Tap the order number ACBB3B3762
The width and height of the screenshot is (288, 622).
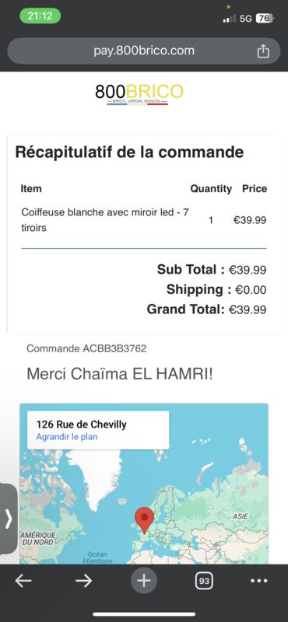tap(114, 348)
